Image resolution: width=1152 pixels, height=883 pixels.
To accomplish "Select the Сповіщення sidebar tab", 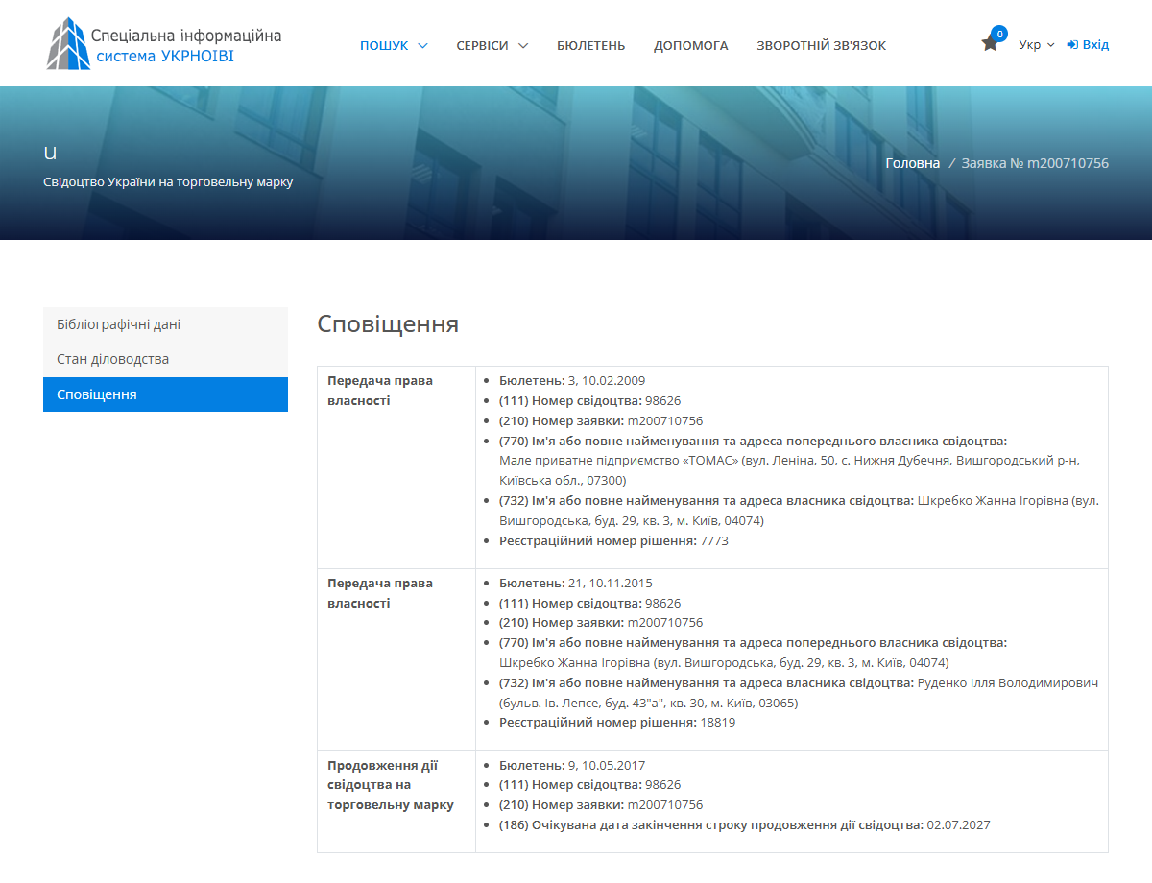I will click(97, 394).
